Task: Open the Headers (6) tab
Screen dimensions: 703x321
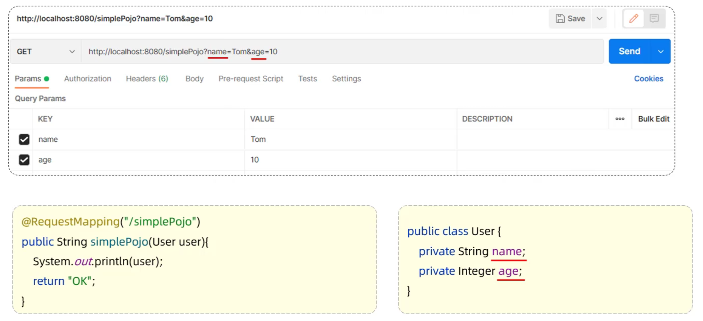Action: tap(147, 79)
